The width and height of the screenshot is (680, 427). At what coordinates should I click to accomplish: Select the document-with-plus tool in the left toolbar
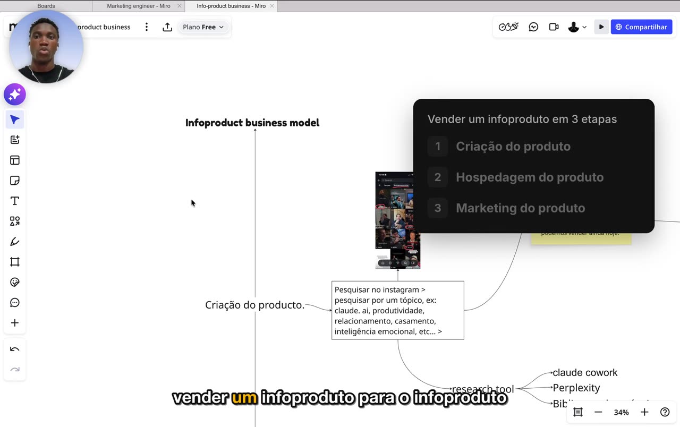(x=15, y=140)
